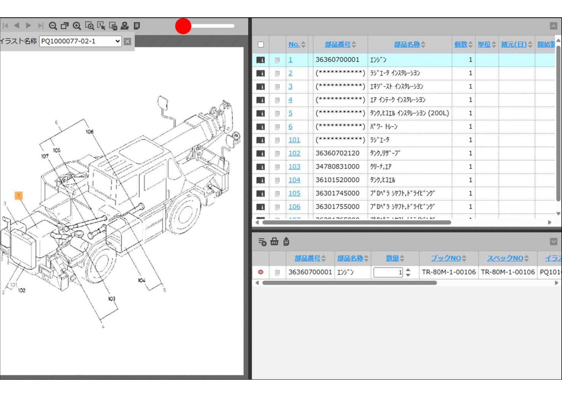Viewport: 562px width, 397px height.
Task: Sort parts list by 部品番号 column
Action: (338, 45)
